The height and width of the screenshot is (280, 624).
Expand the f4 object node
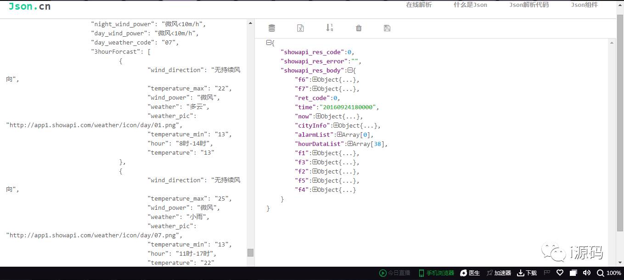315,190
